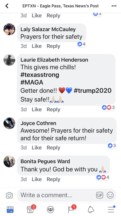Viewport: 121px width, 216px height.
Task: Like Bonita Pegues Ward's comment
Action: coord(37,179)
